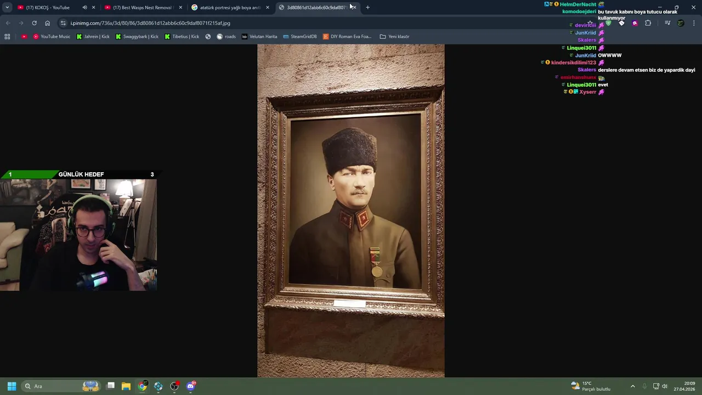The height and width of the screenshot is (395, 702).
Task: Open the green shield adblock extension
Action: [608, 23]
